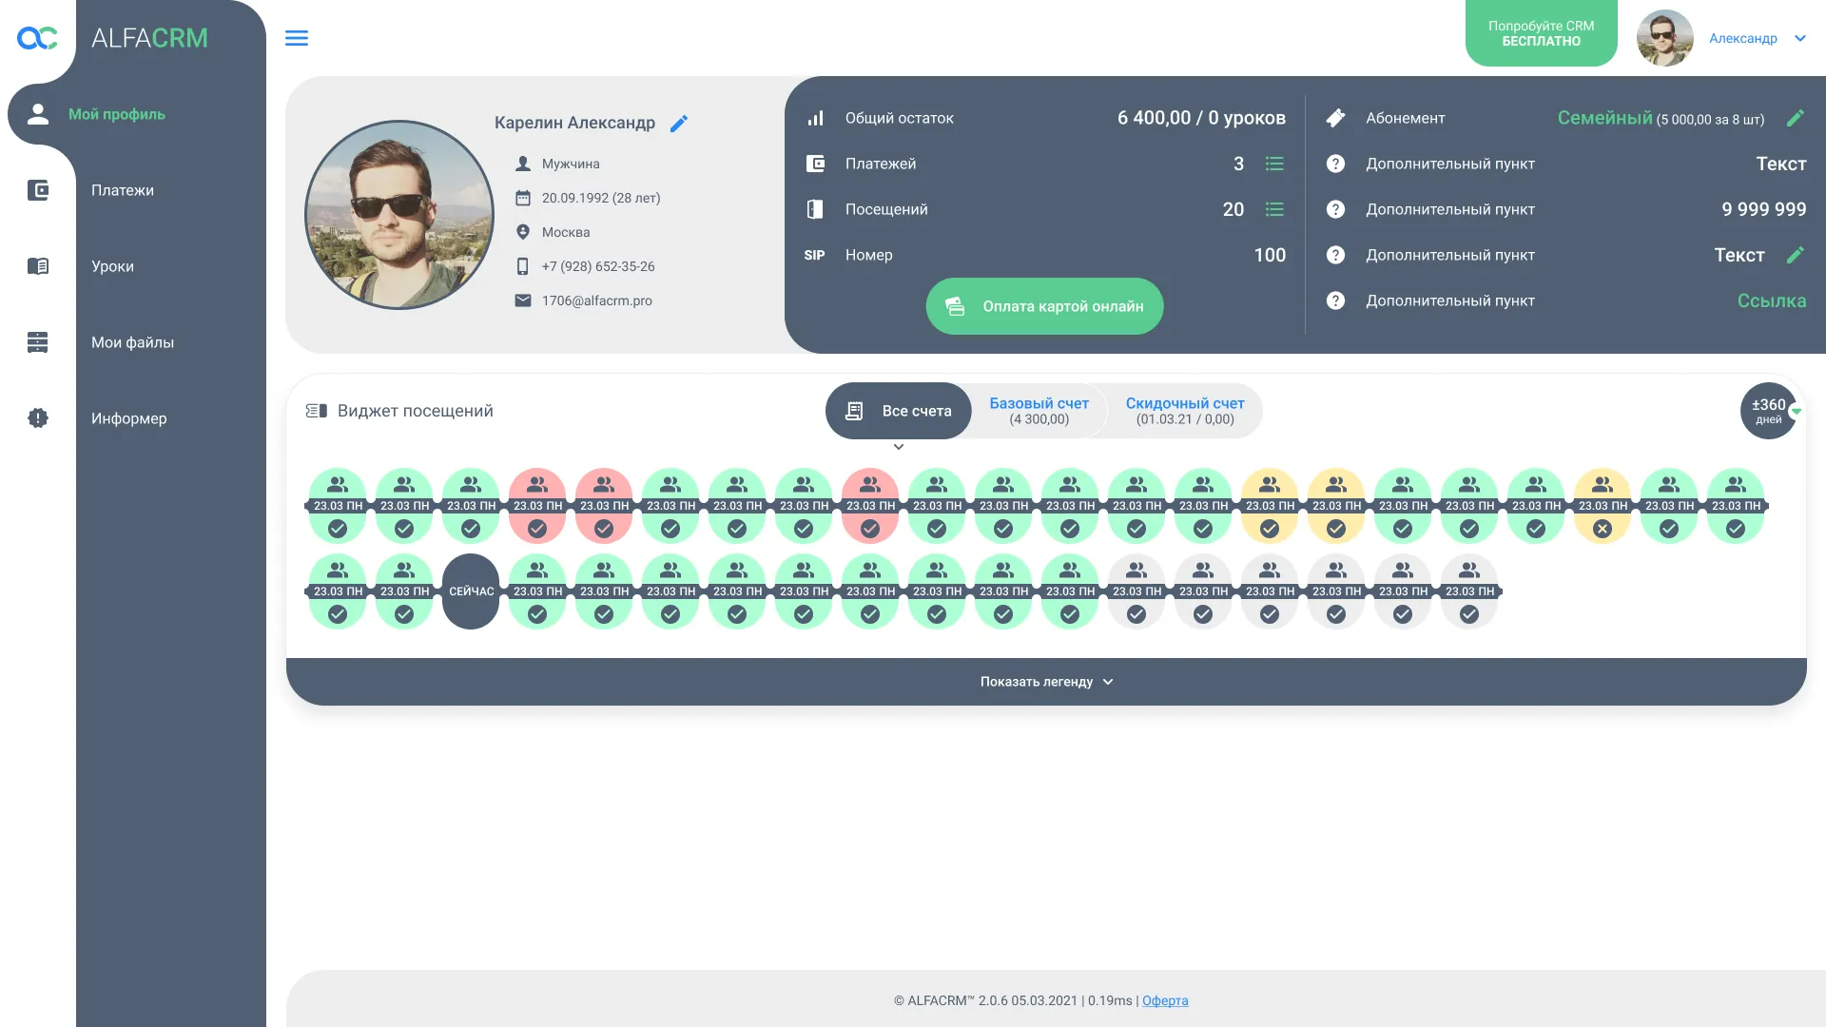Expand the Александр user dropdown arrow
1826x1027 pixels.
[1799, 38]
